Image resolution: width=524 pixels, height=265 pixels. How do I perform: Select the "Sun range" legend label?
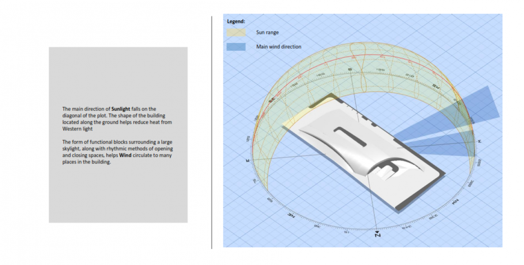click(x=267, y=33)
